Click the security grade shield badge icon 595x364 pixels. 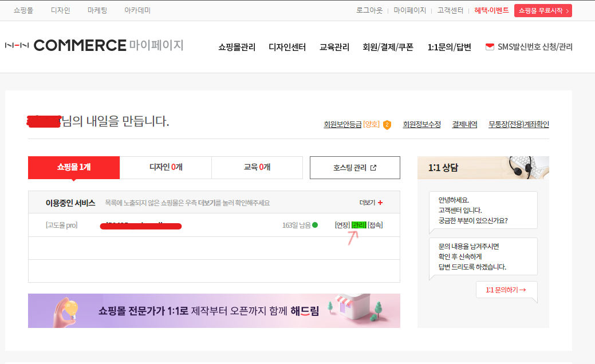pos(387,125)
